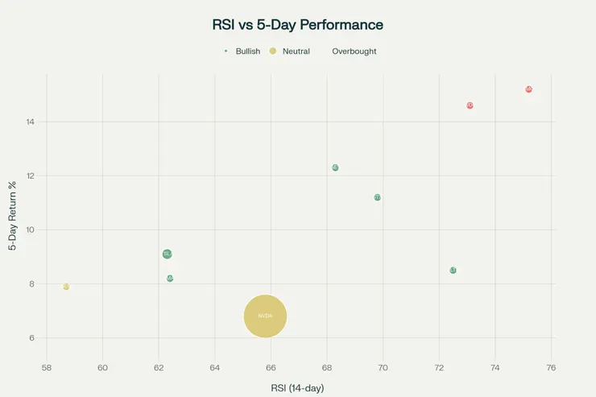Click the small green Bullish legend dot
Image resolution: width=596 pixels, height=397 pixels.
[x=226, y=52]
